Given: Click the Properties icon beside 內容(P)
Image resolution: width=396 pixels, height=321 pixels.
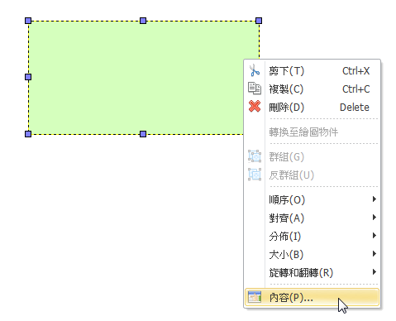Looking at the screenshot, I should click(255, 297).
